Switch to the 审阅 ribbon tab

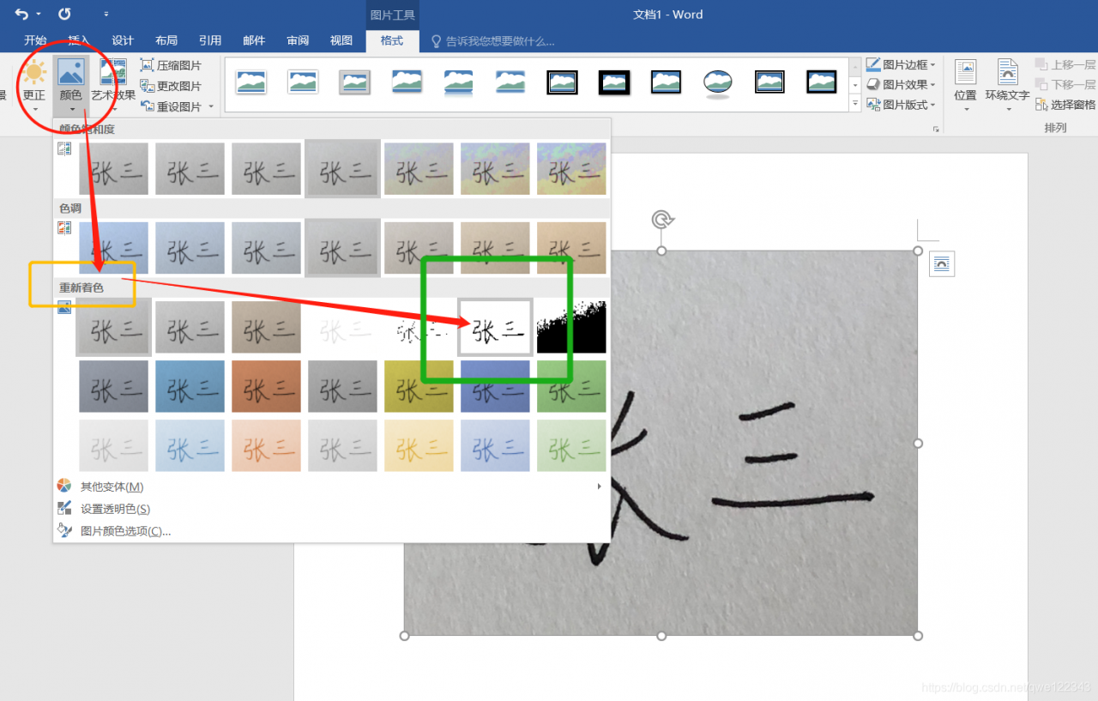298,40
